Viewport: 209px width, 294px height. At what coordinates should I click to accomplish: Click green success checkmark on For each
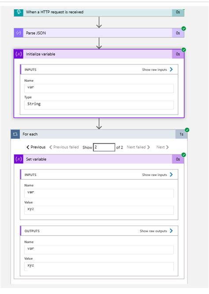pos(187,130)
